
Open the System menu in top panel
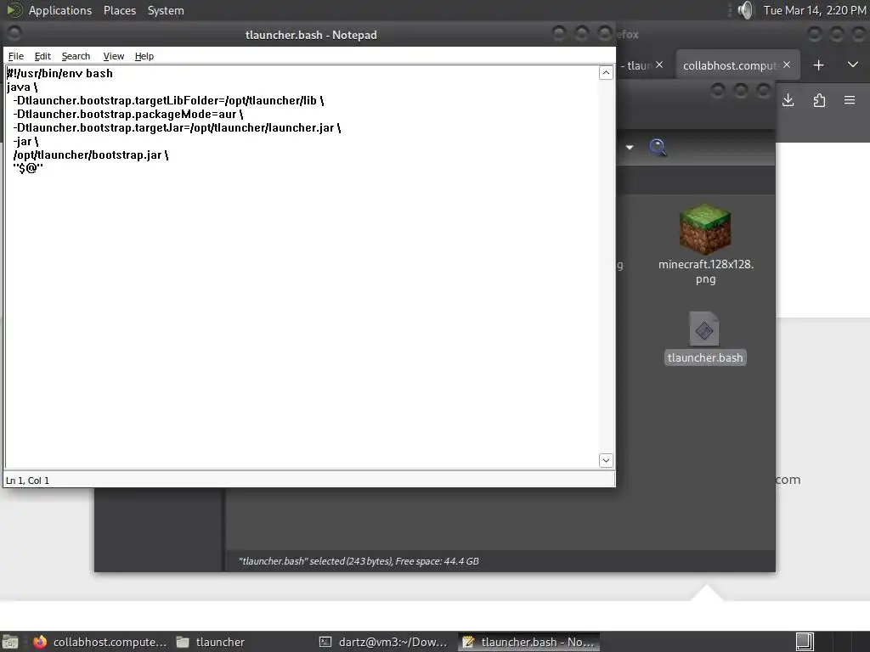pyautogui.click(x=166, y=10)
